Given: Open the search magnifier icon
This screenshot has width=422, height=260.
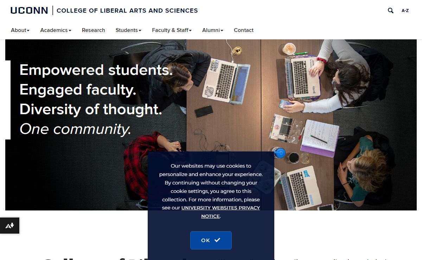Looking at the screenshot, I should coord(390,11).
